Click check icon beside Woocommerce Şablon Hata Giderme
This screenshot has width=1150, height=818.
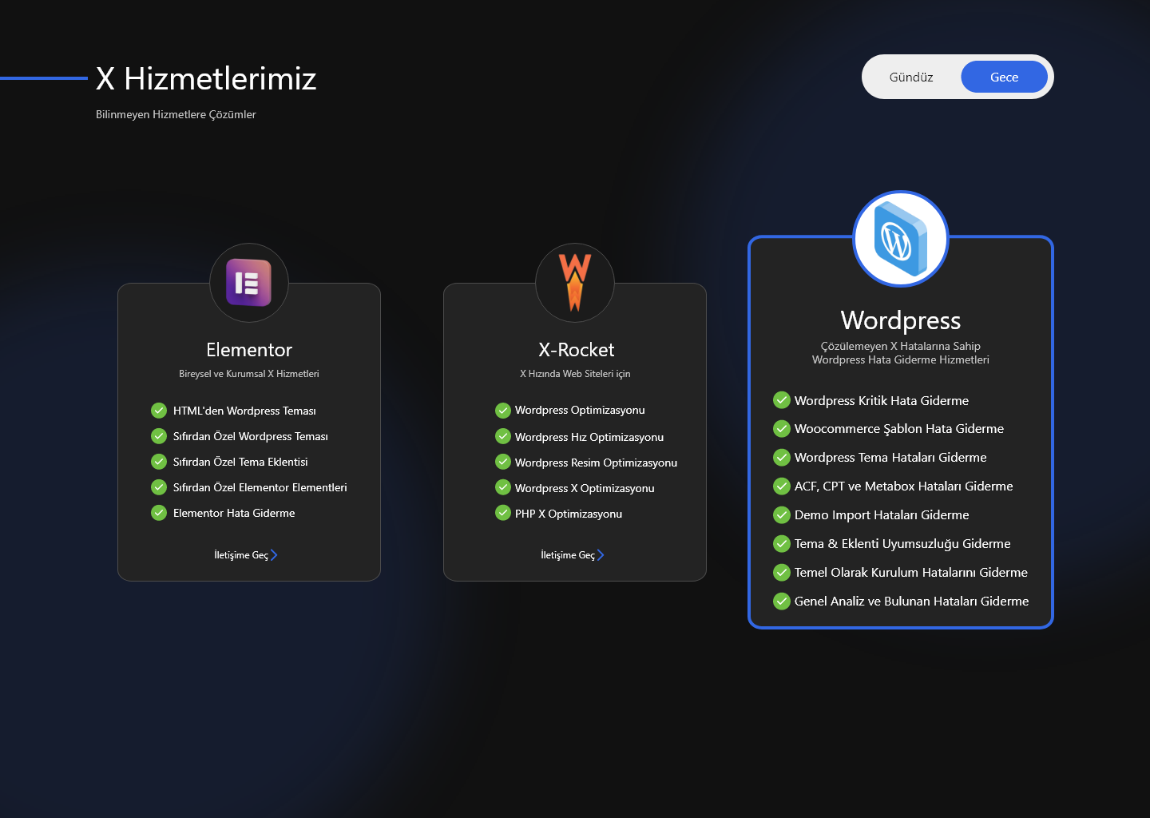782,429
